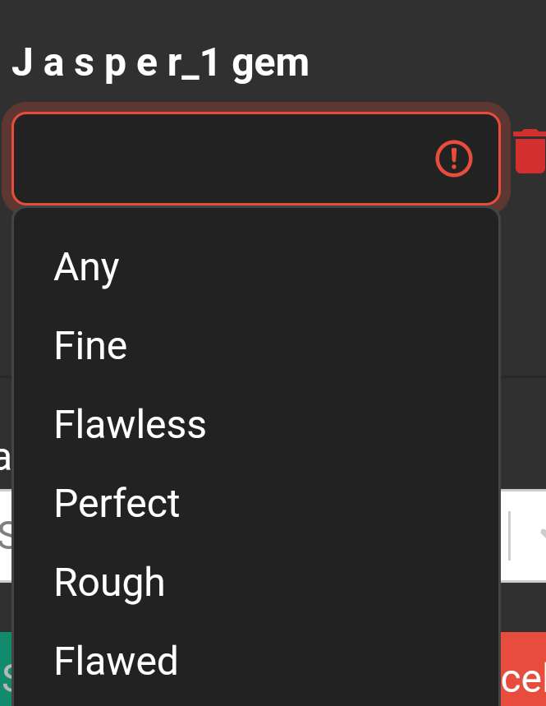Click the Jasper_1 gem heading label
546x706 pixels.
161,63
